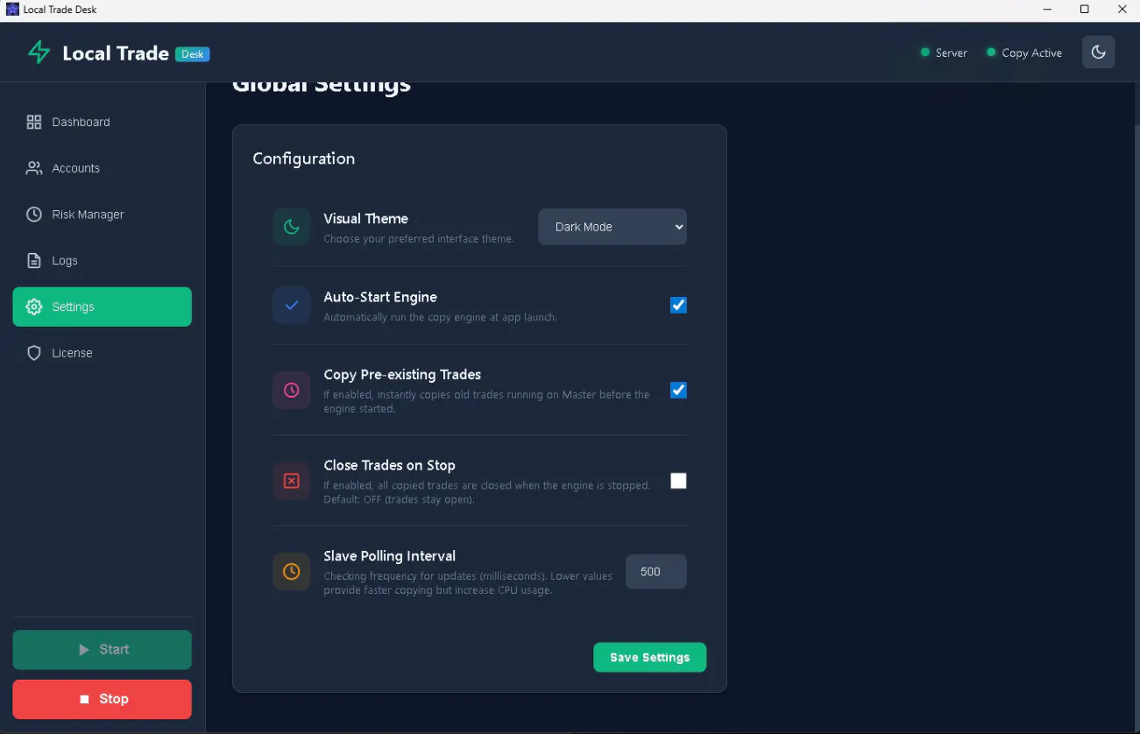This screenshot has height=734, width=1140.
Task: Click the Slave Polling Interval value field
Action: 656,572
